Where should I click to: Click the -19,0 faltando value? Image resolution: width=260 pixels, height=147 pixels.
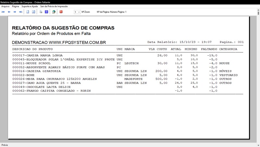[x=212, y=55]
